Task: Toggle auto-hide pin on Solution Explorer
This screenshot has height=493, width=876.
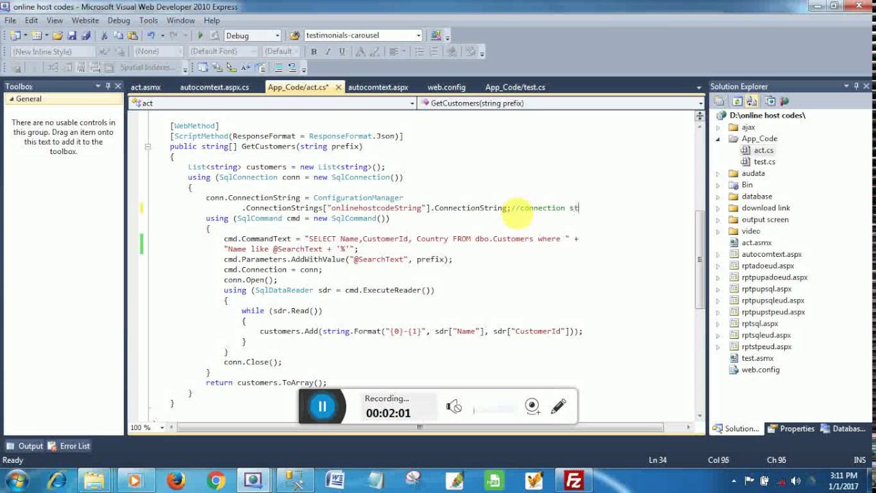Action: tap(856, 86)
